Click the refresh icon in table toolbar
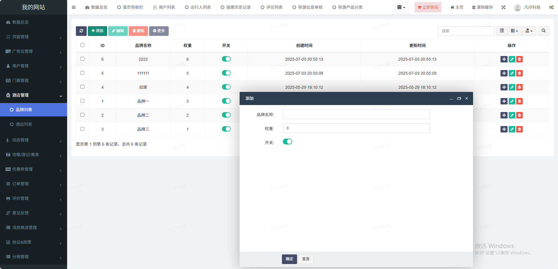558x269 pixels. 81,31
